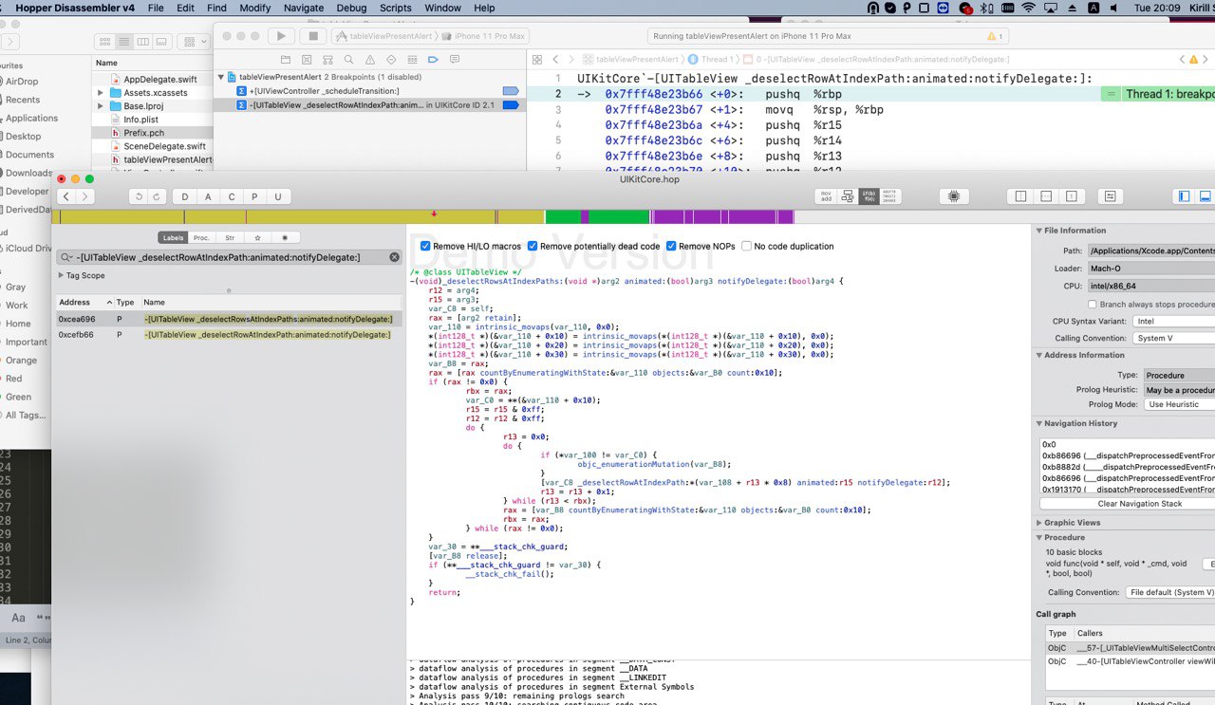Screen dimensions: 1215x705
Task: Switch to control flow graph view
Action: pyautogui.click(x=848, y=196)
